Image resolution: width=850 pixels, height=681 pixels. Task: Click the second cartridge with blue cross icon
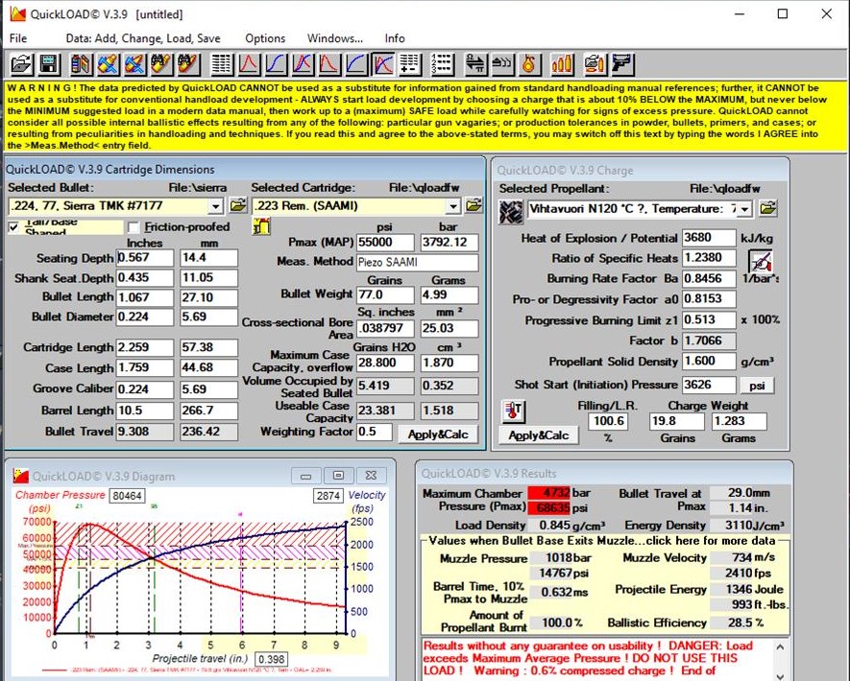coord(135,64)
